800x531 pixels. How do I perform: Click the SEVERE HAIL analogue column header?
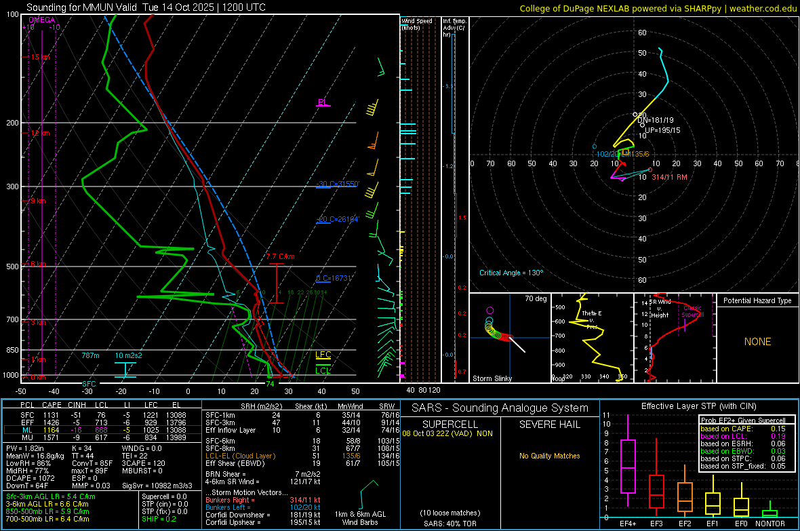point(549,425)
